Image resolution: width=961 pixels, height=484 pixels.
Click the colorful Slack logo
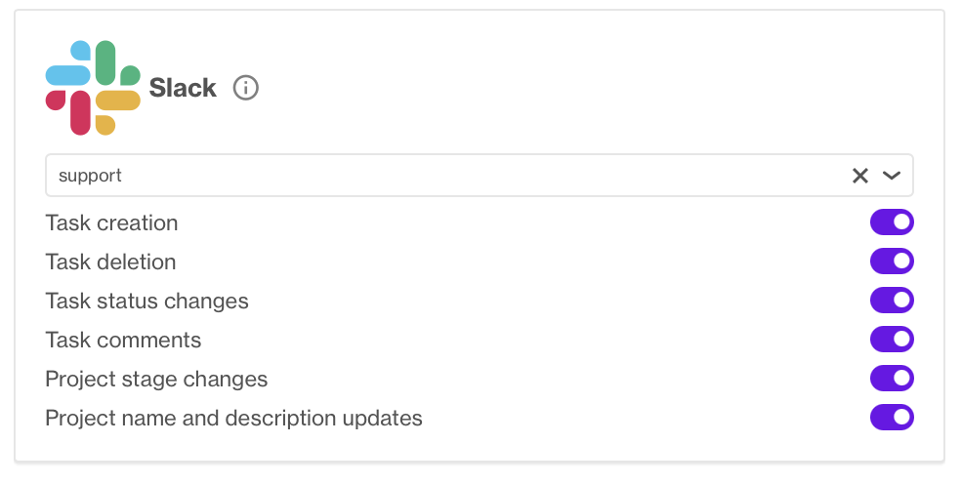(x=93, y=88)
